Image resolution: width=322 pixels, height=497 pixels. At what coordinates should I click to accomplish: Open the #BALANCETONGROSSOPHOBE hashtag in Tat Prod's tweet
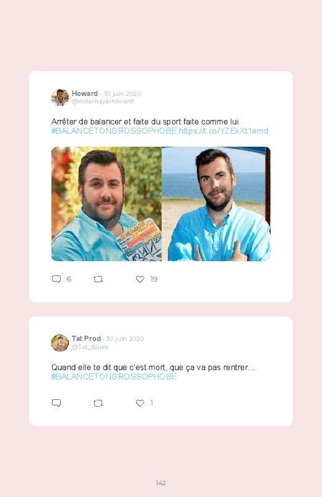click(x=114, y=376)
